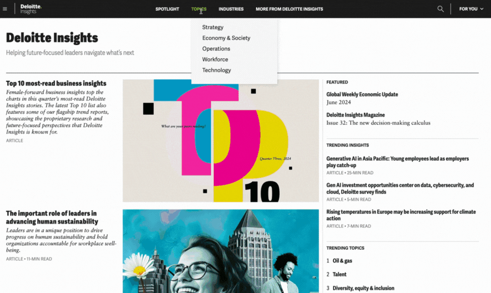Image resolution: width=491 pixels, height=293 pixels.
Task: Open the smiling woman article image
Action: pos(221,251)
